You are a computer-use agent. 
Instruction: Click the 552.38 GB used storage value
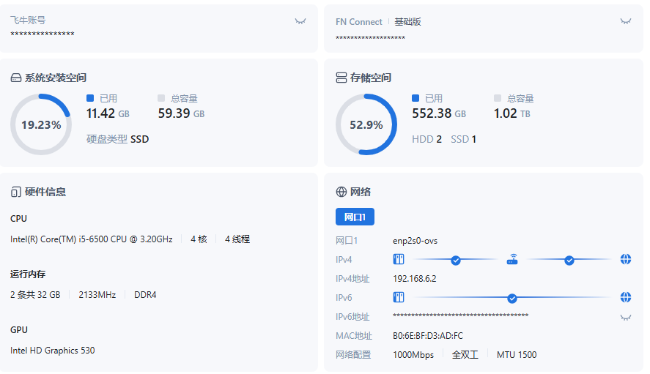click(x=439, y=113)
